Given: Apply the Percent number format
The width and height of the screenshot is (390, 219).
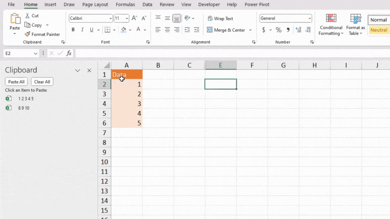Looking at the screenshot, I should [x=279, y=30].
